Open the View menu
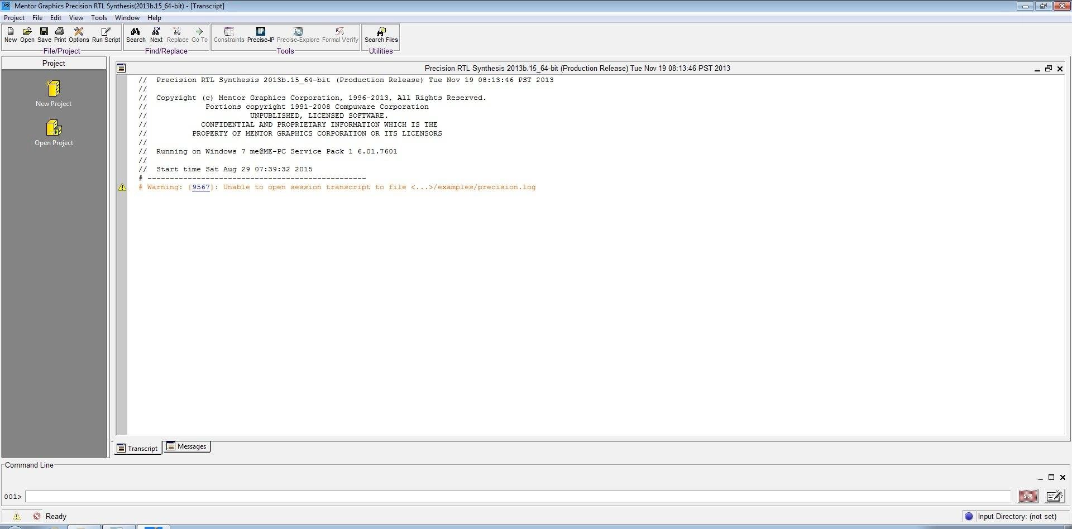 point(76,18)
